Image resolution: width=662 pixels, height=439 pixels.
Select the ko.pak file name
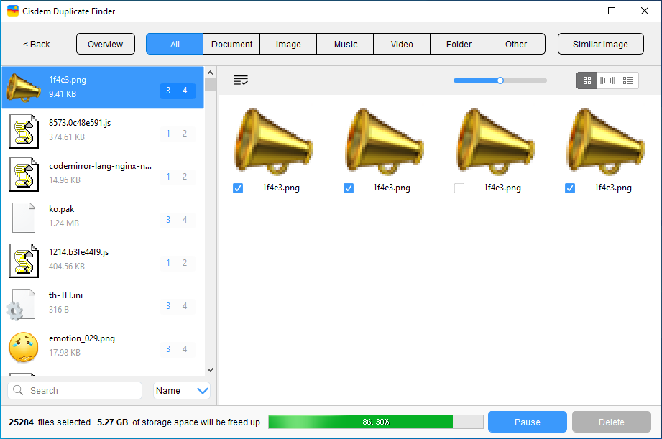point(62,209)
